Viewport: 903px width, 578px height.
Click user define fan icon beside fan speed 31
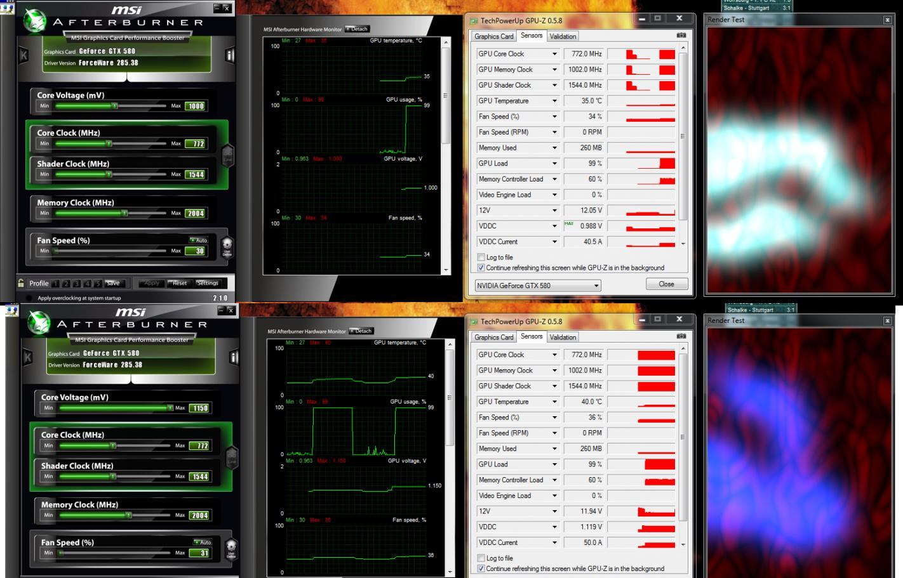[x=231, y=548]
